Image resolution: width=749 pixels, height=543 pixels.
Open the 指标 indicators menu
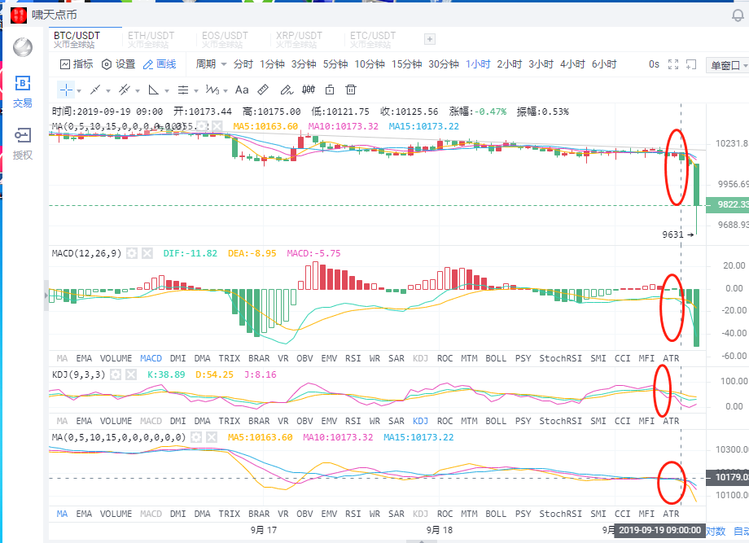click(x=77, y=64)
